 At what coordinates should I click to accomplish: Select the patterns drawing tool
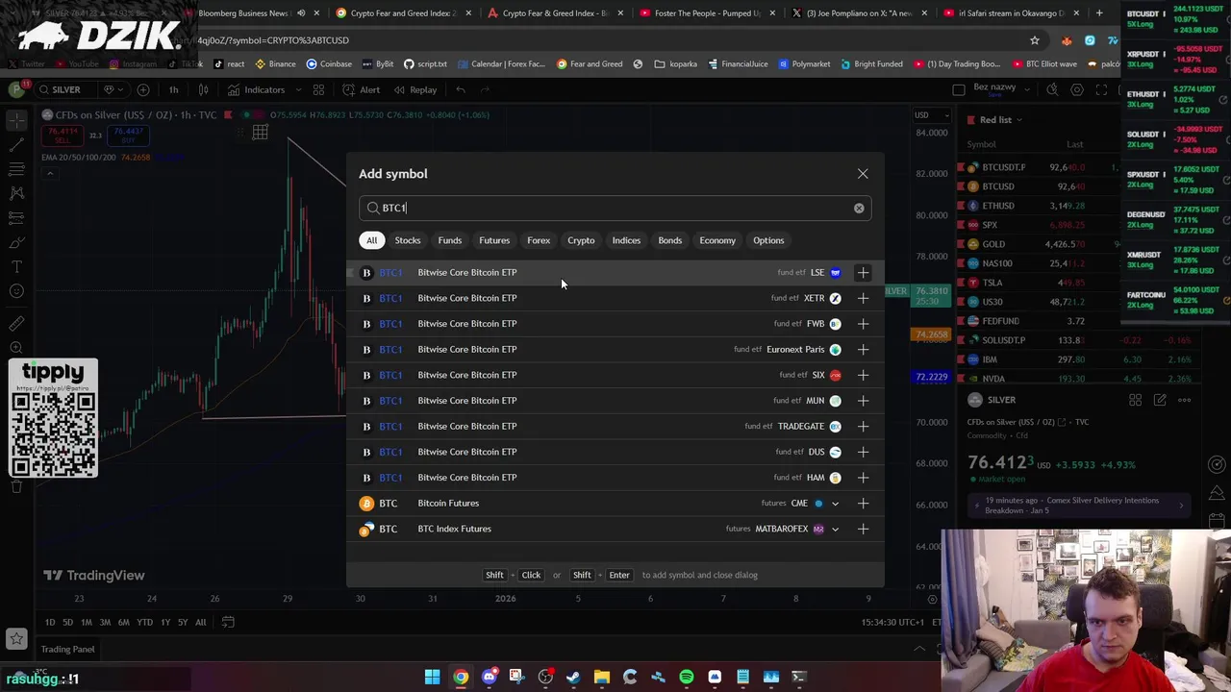coord(16,193)
